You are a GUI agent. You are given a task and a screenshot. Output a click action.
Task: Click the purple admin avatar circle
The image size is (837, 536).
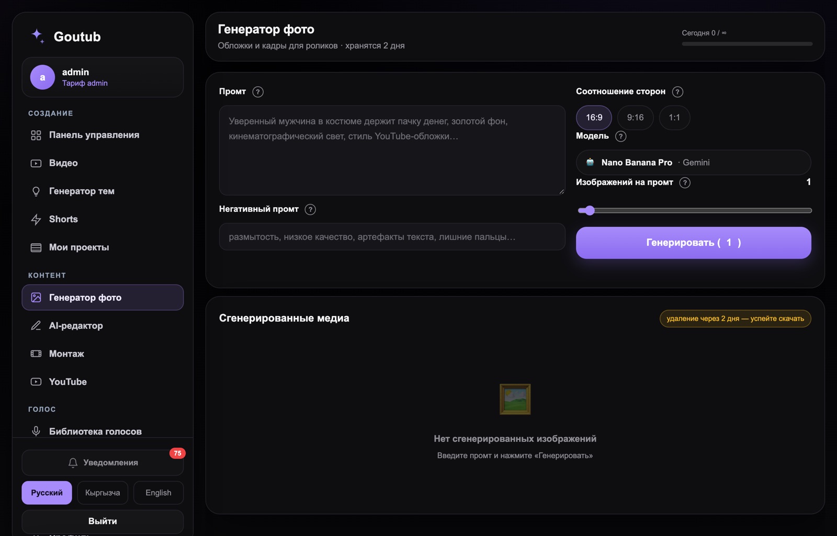(42, 77)
